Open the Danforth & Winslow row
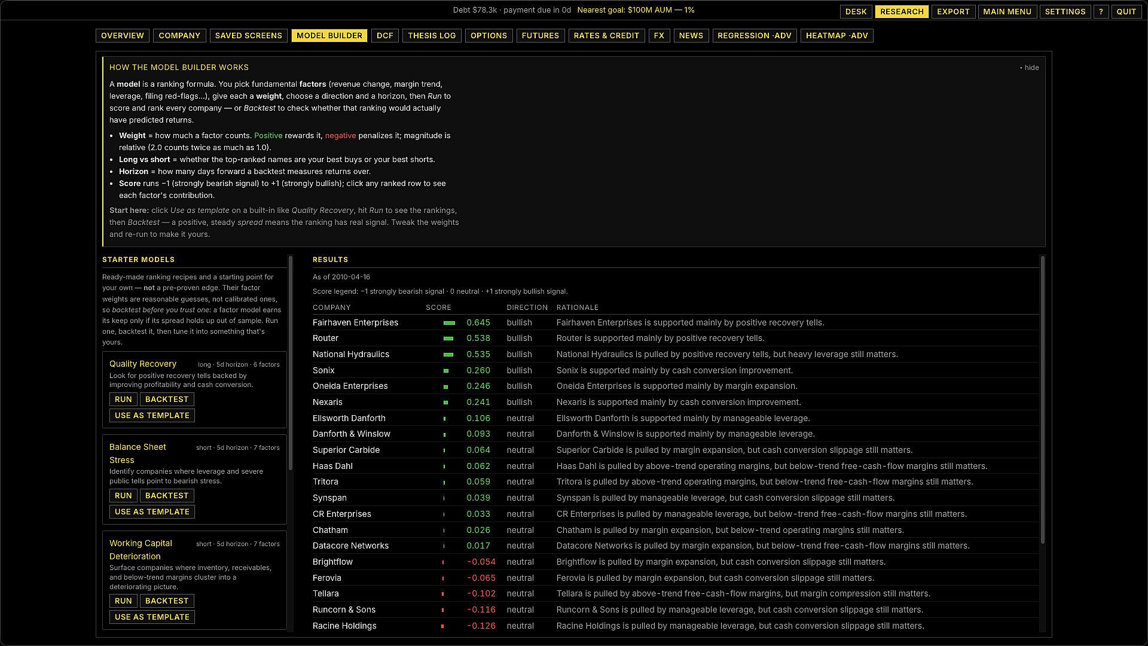The height and width of the screenshot is (646, 1148). (676, 434)
